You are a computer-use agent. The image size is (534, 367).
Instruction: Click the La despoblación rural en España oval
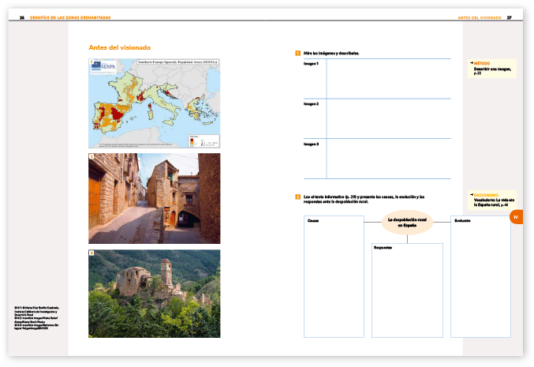click(x=407, y=223)
